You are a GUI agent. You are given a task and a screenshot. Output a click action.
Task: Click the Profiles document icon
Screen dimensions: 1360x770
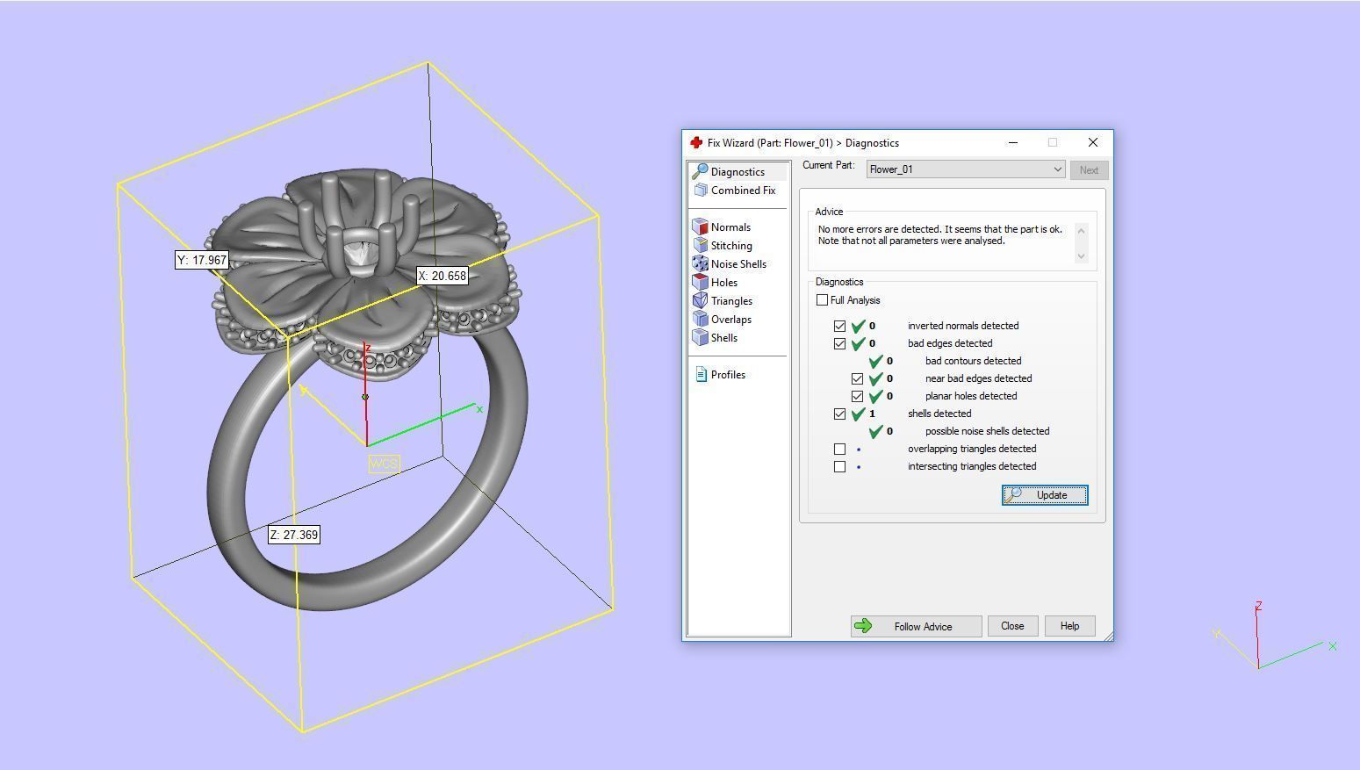pyautogui.click(x=701, y=375)
